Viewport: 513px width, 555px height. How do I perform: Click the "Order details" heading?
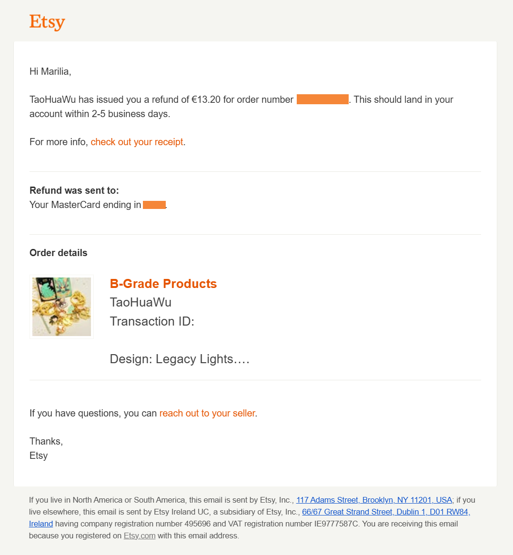point(59,253)
